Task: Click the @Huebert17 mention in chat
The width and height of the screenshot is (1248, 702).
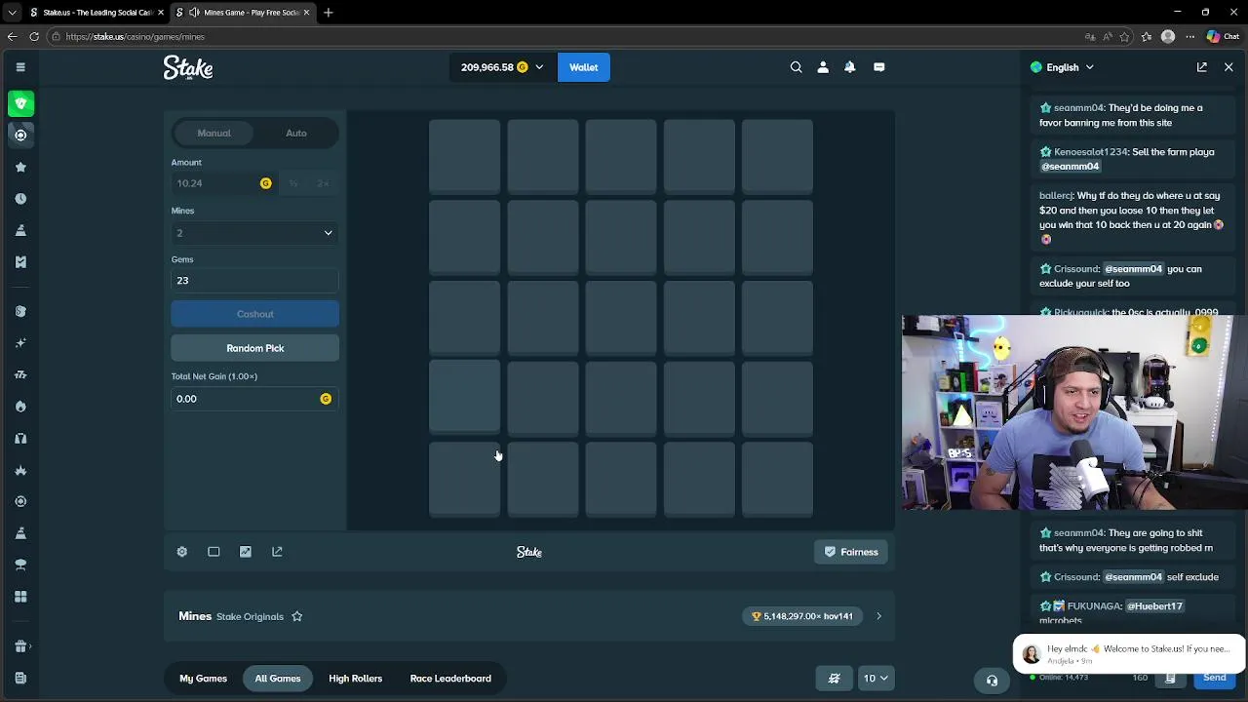Action: (1154, 606)
